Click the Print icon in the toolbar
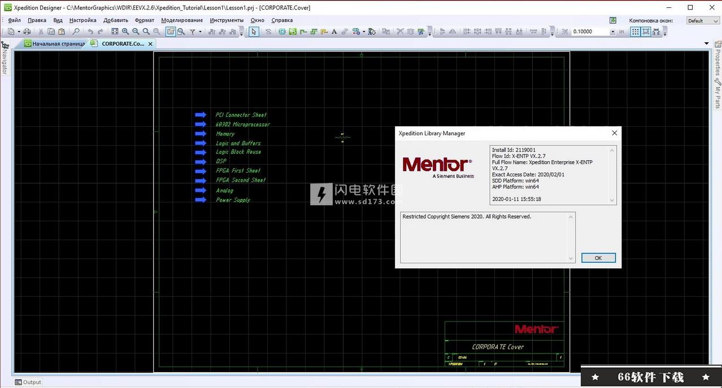Viewport: 722px width, 388px height. [x=27, y=32]
